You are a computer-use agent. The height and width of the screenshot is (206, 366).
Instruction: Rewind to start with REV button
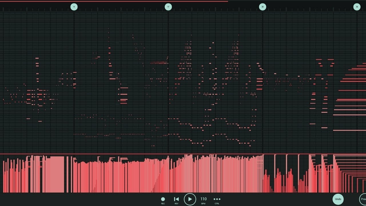pyautogui.click(x=176, y=199)
